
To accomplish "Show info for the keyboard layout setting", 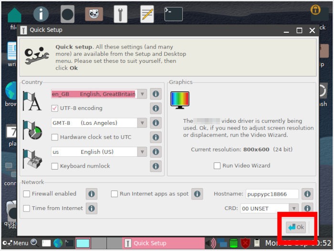I will 156,151.
